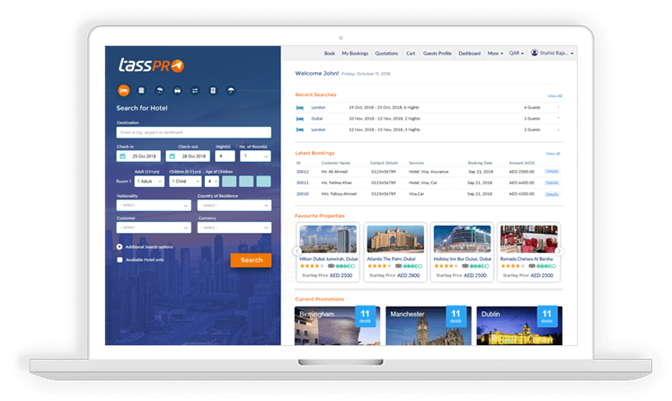Select the visa document icon
Viewport: 672px width, 401px height.
click(213, 91)
